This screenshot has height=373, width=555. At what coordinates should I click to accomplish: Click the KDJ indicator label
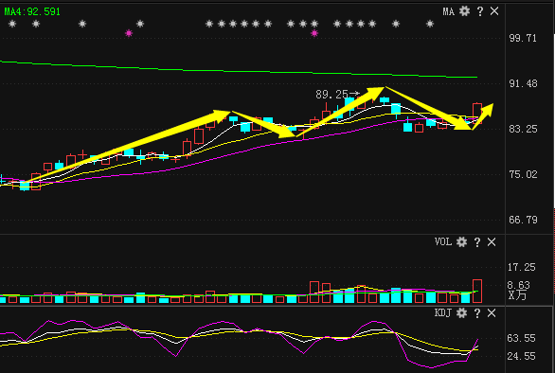point(443,313)
